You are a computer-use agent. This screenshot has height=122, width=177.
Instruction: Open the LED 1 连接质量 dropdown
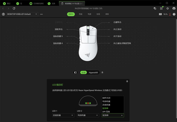(63, 115)
